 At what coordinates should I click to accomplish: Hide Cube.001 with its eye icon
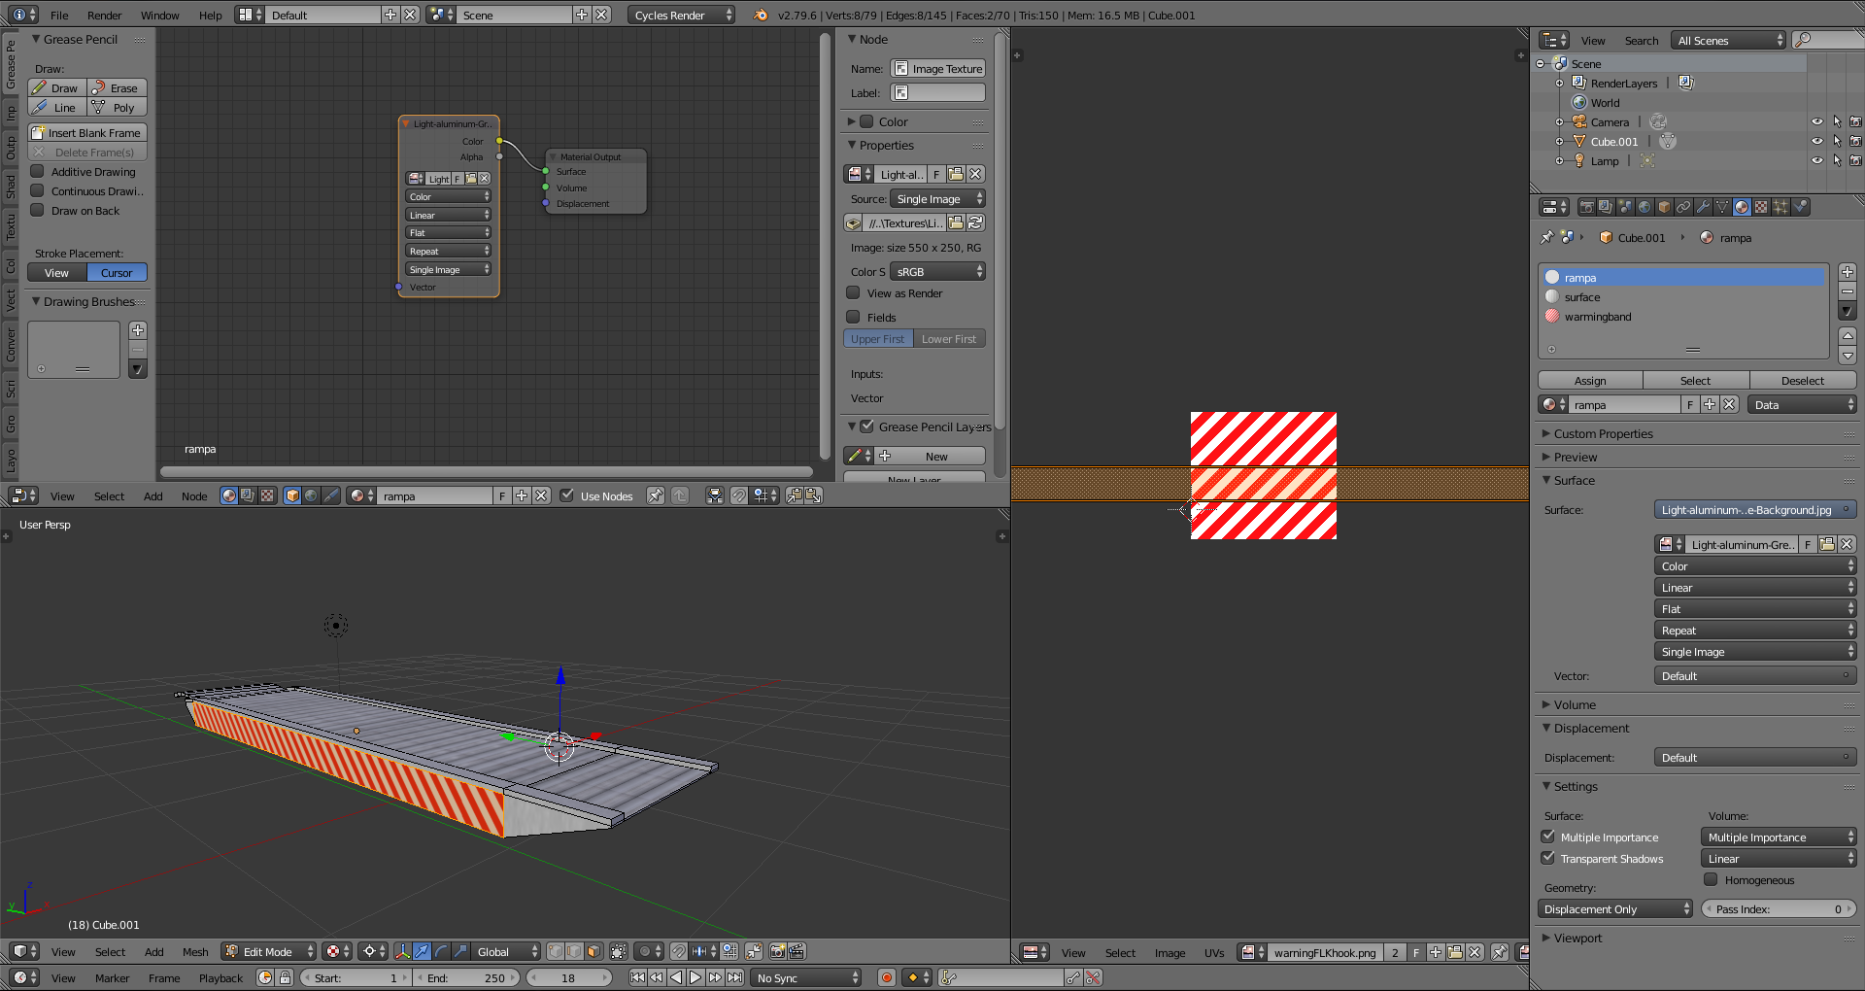click(1816, 142)
